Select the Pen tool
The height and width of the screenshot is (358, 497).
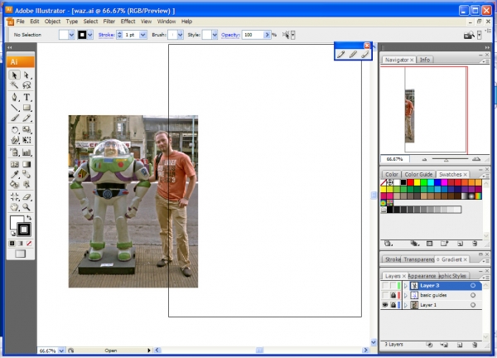tap(14, 97)
